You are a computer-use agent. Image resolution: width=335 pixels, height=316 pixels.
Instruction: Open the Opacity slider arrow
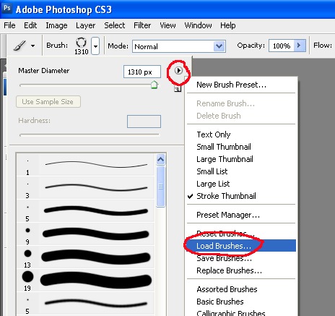[300, 46]
